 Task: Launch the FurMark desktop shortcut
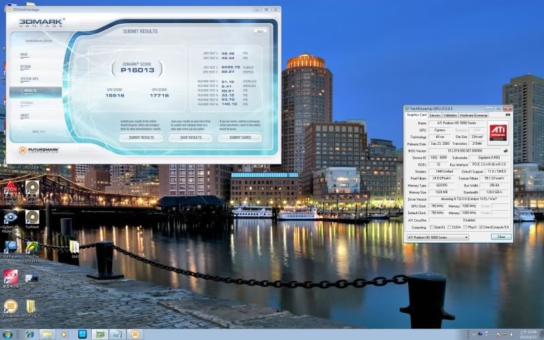[x=32, y=219]
